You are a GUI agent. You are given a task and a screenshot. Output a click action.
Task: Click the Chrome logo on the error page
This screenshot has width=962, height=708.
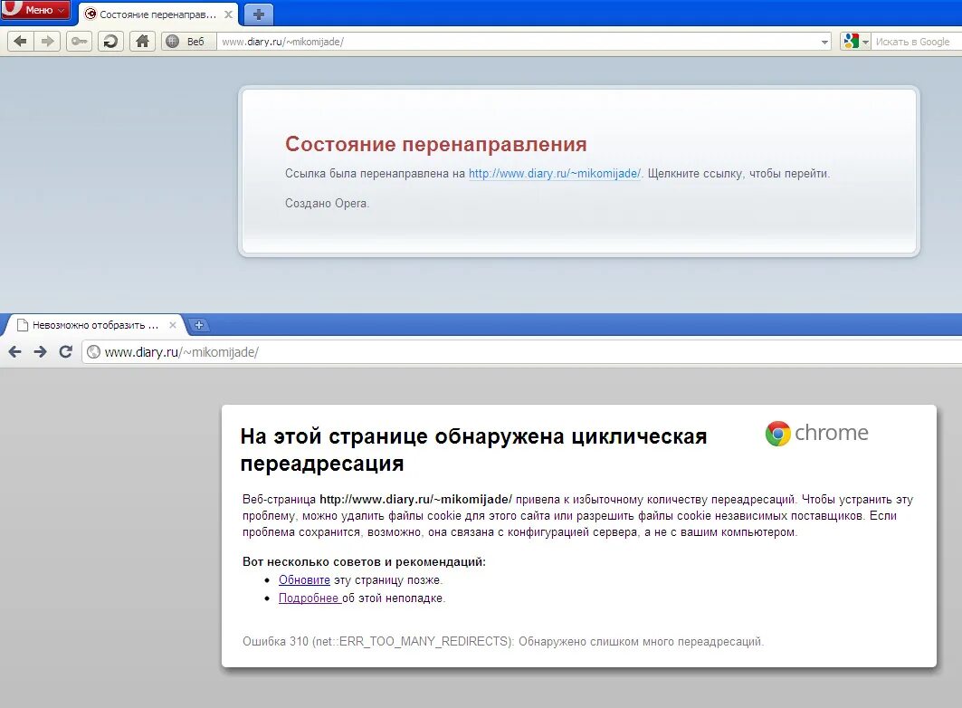tap(816, 433)
